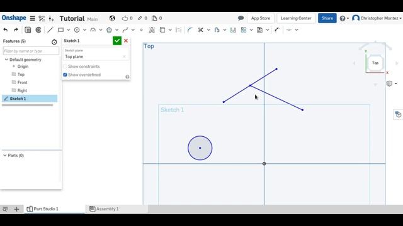Select the Point tool
Image resolution: width=403 pixels, height=226 pixels.
(x=141, y=30)
